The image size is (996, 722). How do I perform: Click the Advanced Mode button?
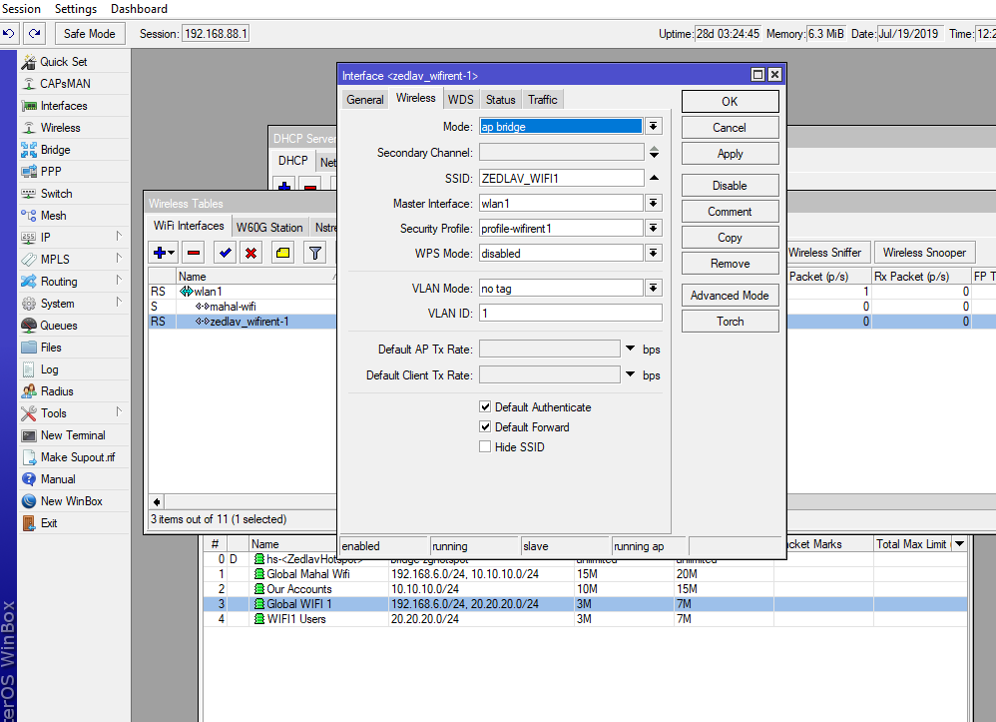730,296
